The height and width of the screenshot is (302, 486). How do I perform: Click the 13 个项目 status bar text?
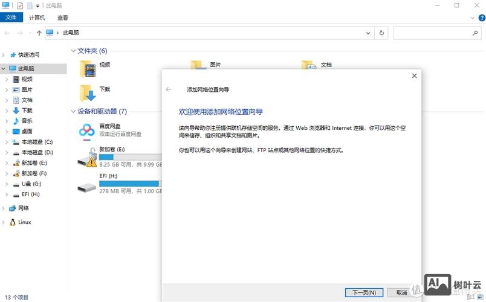[x=16, y=297]
